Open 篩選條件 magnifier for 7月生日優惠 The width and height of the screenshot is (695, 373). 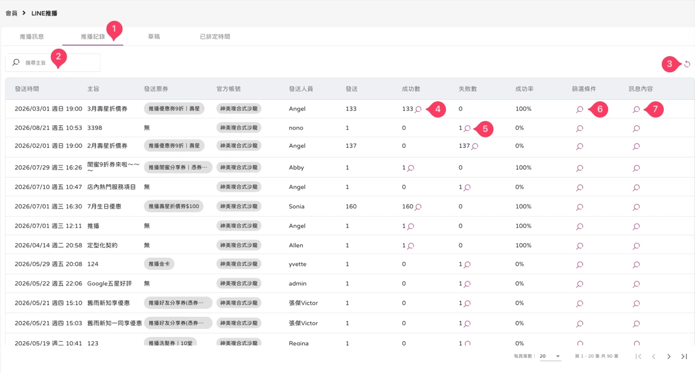[x=580, y=207]
